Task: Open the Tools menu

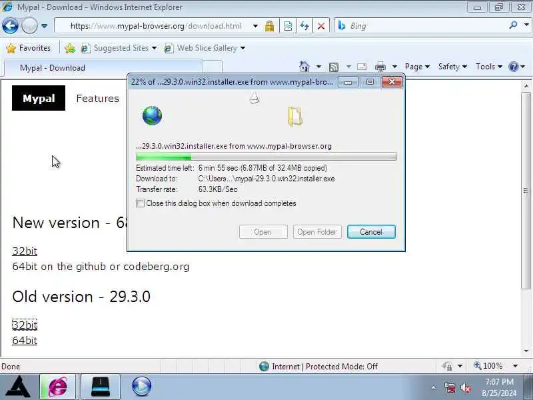Action: pos(489,67)
